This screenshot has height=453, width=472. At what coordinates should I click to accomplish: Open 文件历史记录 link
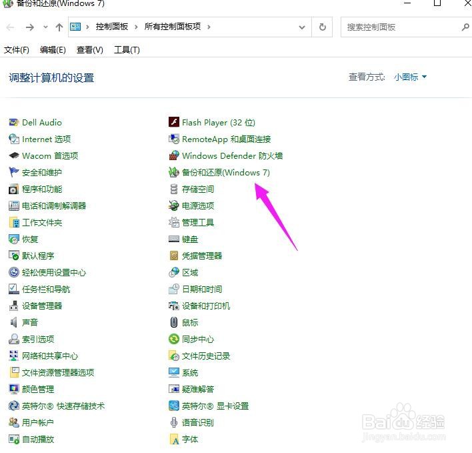pyautogui.click(x=206, y=356)
